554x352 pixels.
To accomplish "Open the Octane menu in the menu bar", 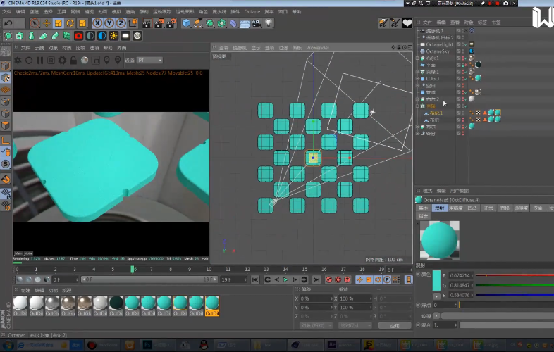I will point(252,12).
